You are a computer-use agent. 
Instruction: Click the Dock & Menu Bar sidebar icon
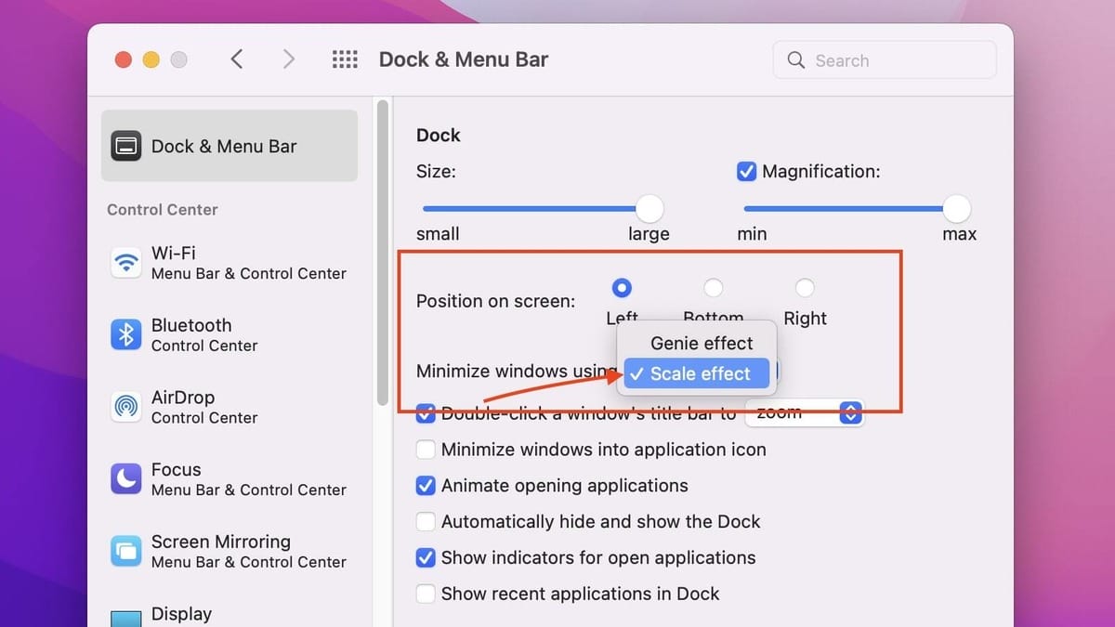[x=126, y=146]
